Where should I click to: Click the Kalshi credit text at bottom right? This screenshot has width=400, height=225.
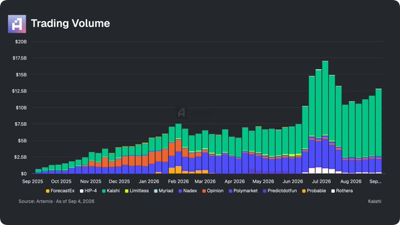click(375, 202)
